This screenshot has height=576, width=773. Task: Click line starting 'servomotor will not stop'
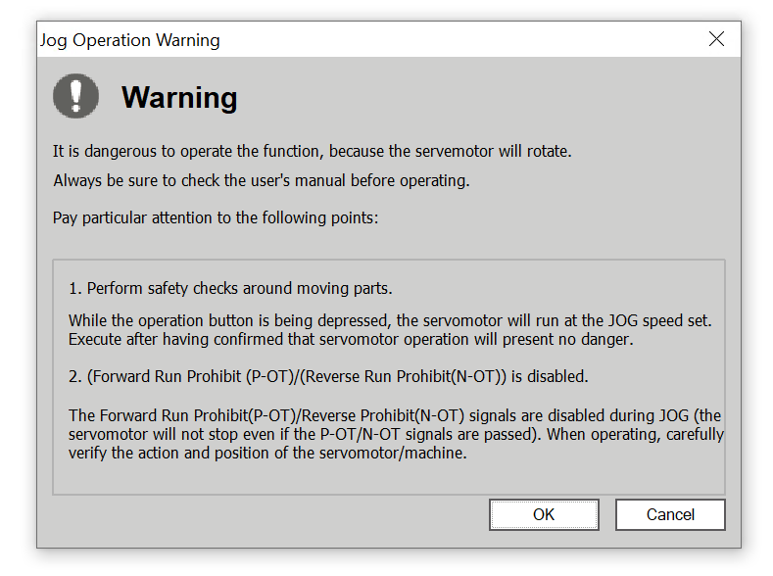pyautogui.click(x=396, y=433)
